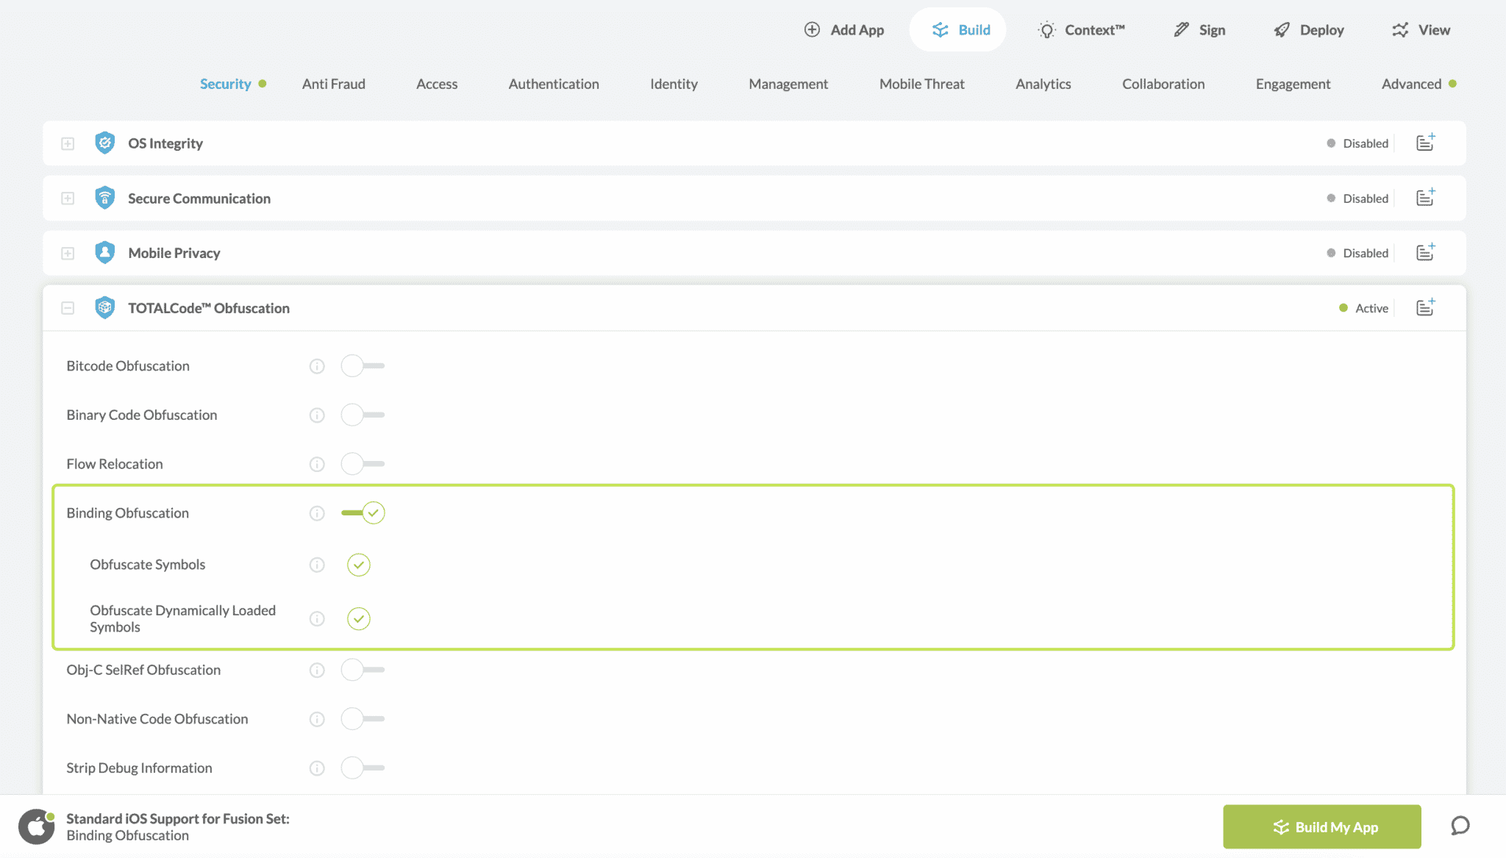Open the chat bubble in bottom corner
1506x858 pixels.
[x=1460, y=826]
